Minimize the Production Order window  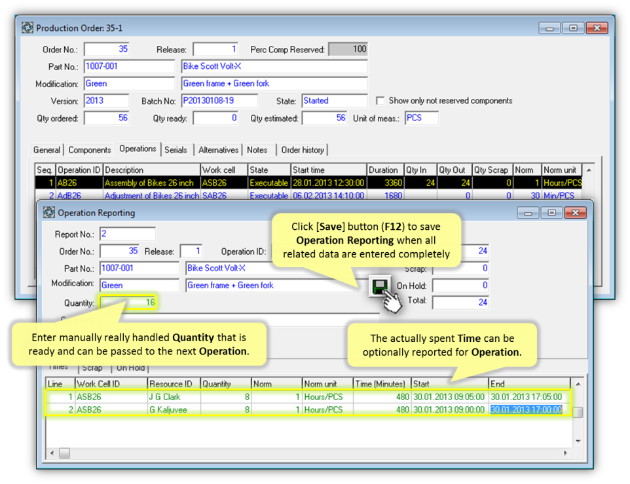click(x=549, y=28)
